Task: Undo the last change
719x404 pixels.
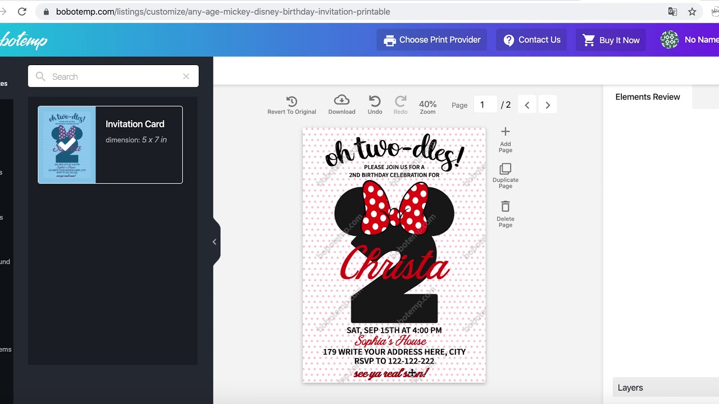Action: [375, 105]
